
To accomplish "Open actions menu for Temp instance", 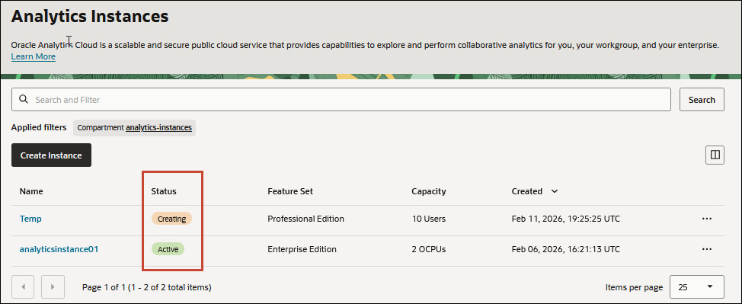I will click(707, 219).
